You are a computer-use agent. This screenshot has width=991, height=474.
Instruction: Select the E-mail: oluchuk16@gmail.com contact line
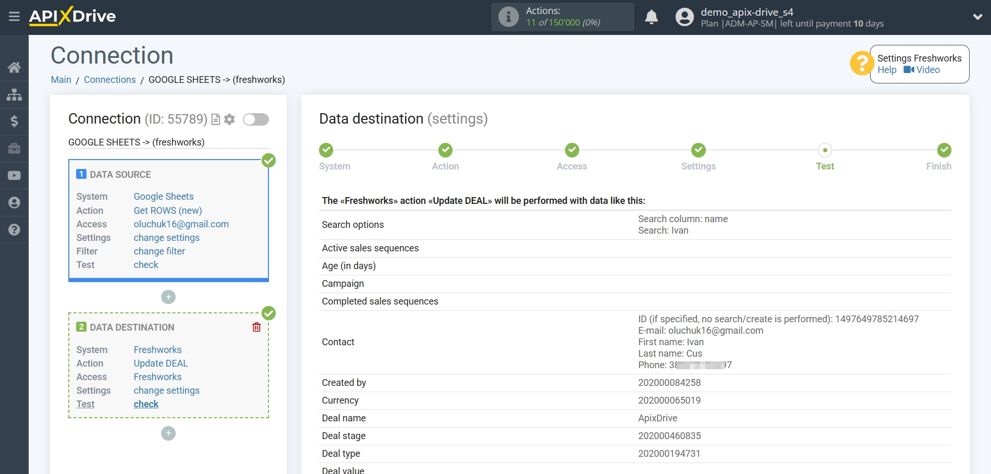(701, 331)
